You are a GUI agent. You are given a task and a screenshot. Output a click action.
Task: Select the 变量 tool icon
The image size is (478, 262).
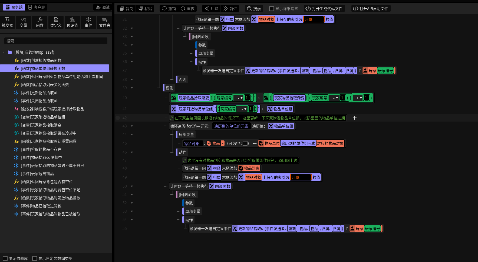24,22
